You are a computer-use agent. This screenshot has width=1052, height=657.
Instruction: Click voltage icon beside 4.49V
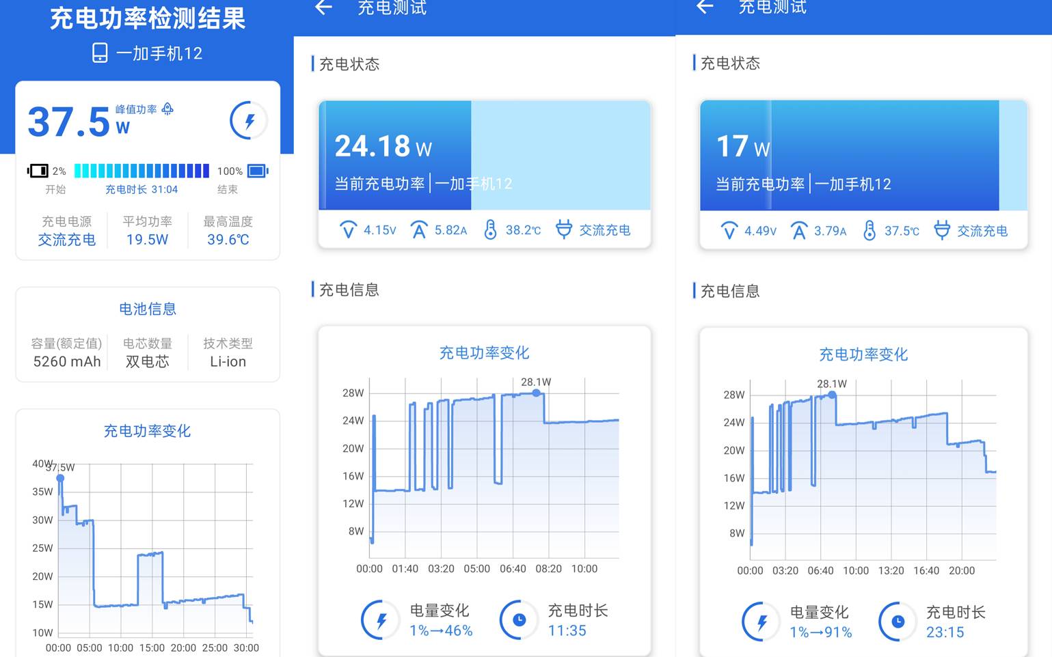click(x=729, y=231)
